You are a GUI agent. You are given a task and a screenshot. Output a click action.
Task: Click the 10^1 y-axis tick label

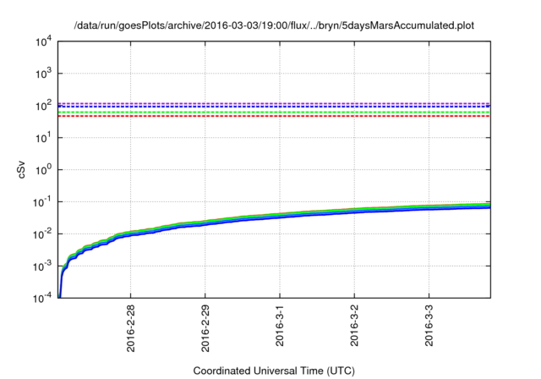[43, 137]
